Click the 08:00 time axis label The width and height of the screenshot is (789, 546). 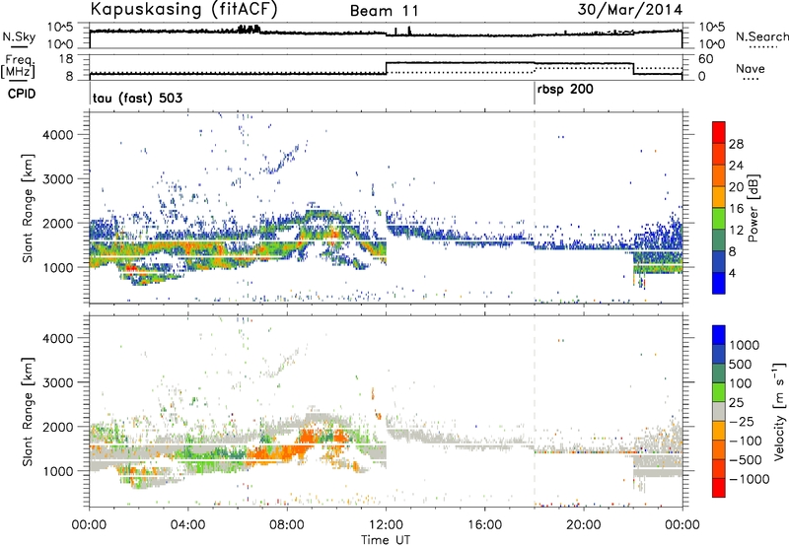tap(287, 525)
